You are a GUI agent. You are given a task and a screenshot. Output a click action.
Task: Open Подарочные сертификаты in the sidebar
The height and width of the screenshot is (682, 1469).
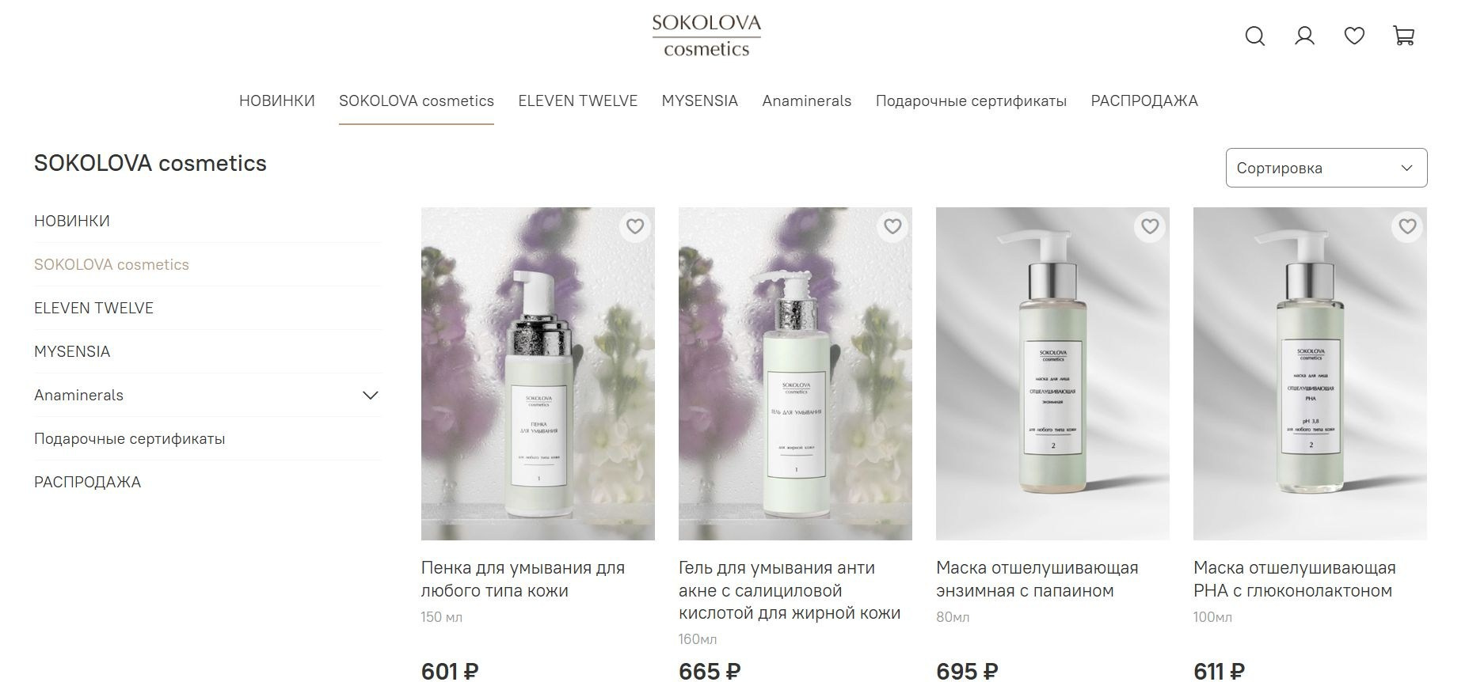pyautogui.click(x=130, y=438)
